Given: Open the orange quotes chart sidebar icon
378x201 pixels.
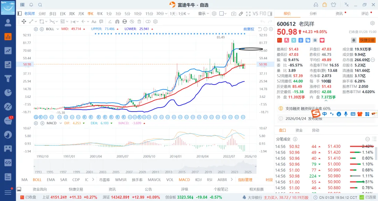Looking at the screenshot, I should (x=8, y=36).
